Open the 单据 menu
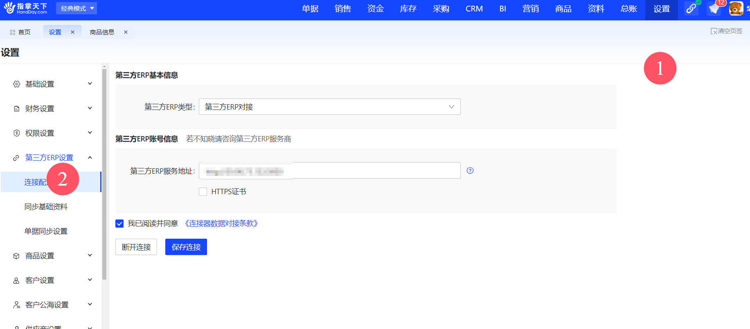 click(310, 9)
